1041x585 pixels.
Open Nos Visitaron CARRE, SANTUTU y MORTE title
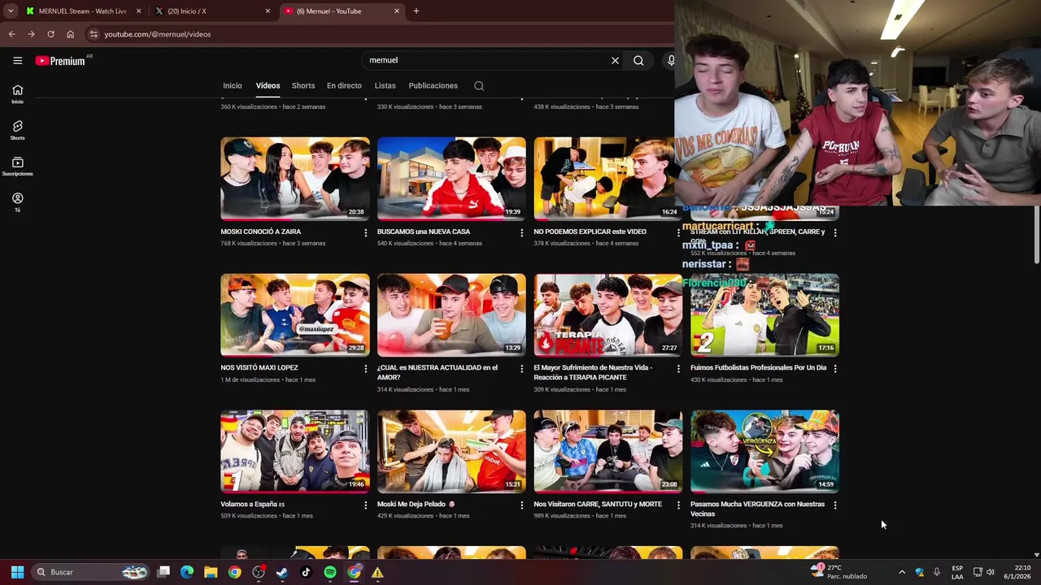(598, 504)
